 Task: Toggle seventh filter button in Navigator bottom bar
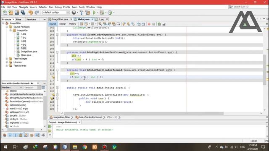point(37,135)
